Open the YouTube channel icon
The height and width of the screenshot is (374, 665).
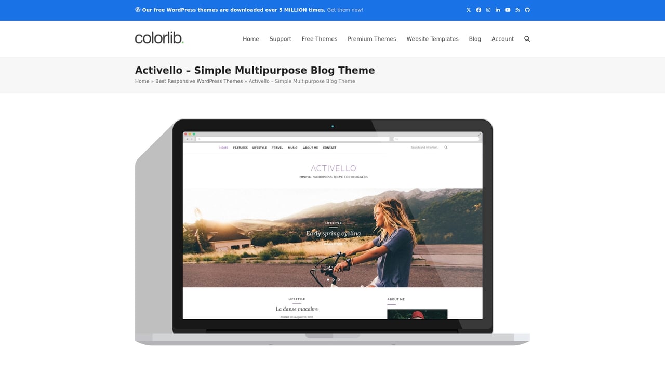point(508,10)
